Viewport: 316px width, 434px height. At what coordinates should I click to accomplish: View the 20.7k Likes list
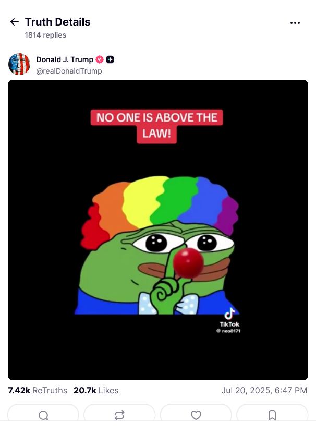pyautogui.click(x=96, y=390)
